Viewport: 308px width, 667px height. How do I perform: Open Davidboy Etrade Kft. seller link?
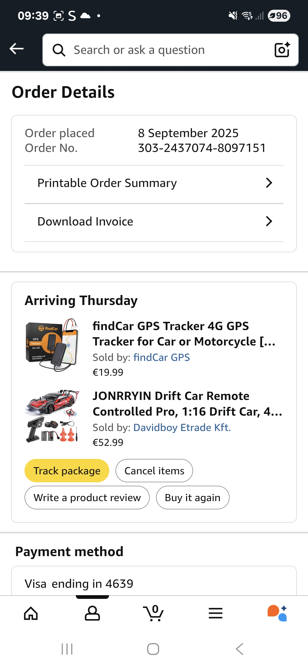[182, 428]
